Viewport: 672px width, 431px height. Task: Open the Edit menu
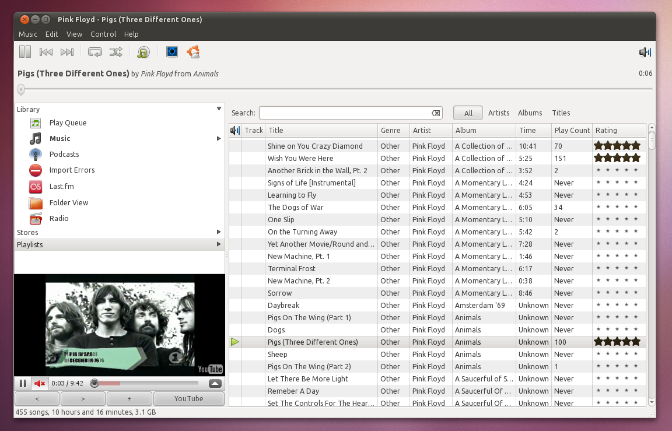coord(51,34)
